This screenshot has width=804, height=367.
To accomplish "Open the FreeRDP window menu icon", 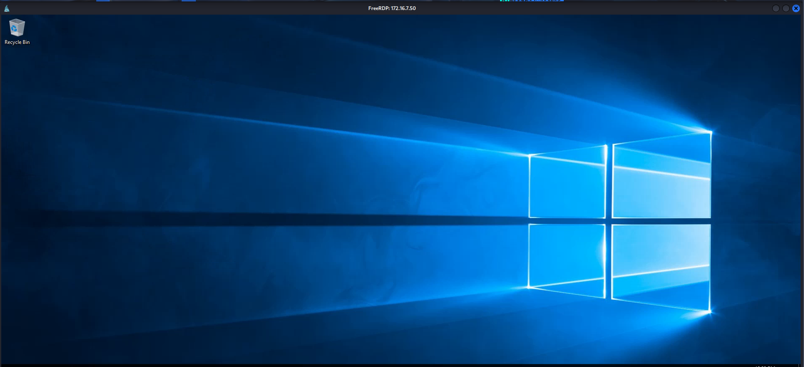I will tap(7, 8).
